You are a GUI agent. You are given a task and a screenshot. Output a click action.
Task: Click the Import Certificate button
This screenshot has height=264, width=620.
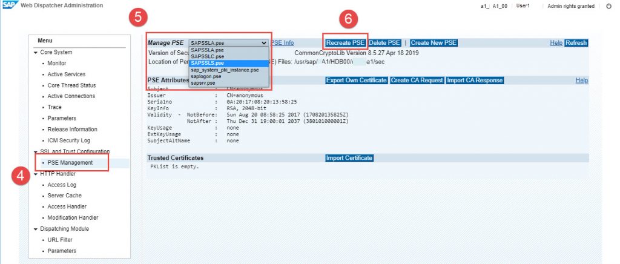(x=349, y=157)
